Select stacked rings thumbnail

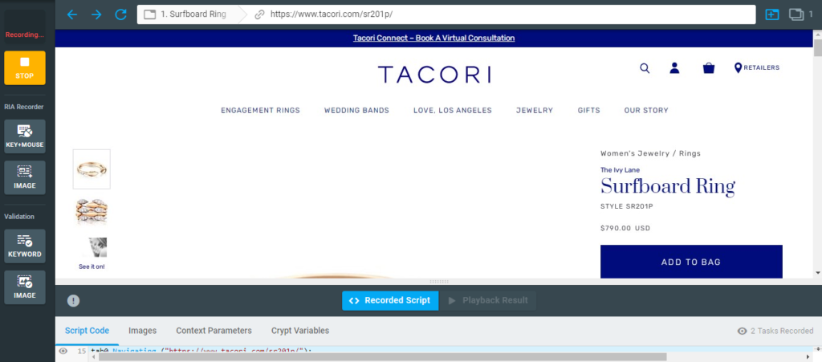tap(92, 211)
